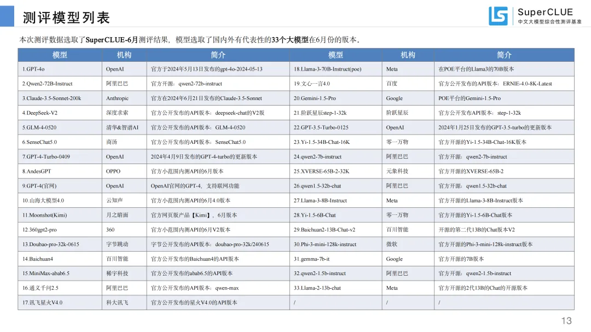Click the 22.GPT-3.5-Turbo-0125 cell
The width and height of the screenshot is (591, 332).
[336, 127]
